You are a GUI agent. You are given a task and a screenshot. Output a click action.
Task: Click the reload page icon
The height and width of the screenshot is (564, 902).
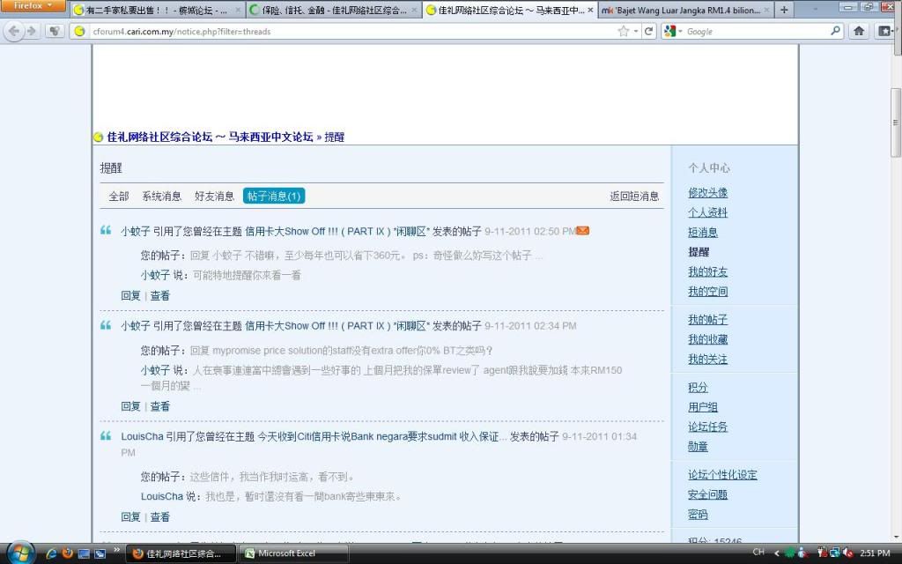(649, 31)
